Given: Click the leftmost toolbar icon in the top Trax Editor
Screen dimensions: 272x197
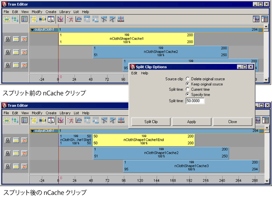Looking at the screenshot, I should click(7, 19).
